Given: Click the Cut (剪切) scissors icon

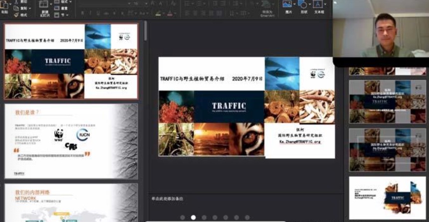Looking at the screenshot, I should pos(16,2).
